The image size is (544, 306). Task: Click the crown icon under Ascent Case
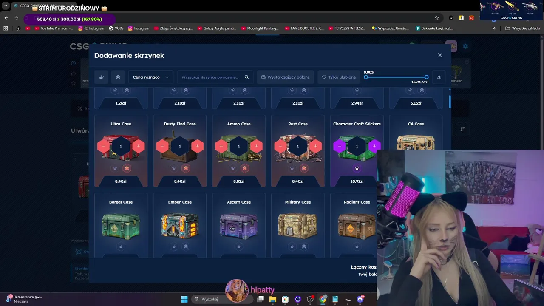[239, 246]
